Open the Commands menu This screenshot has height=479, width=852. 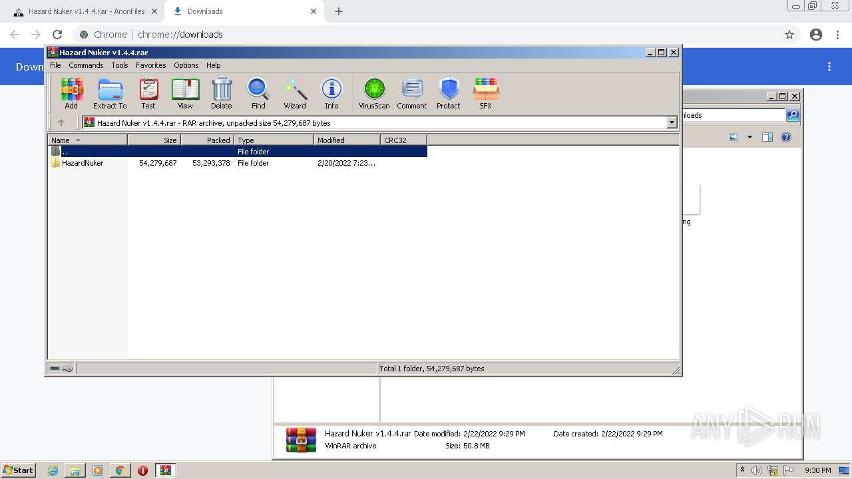tap(86, 65)
